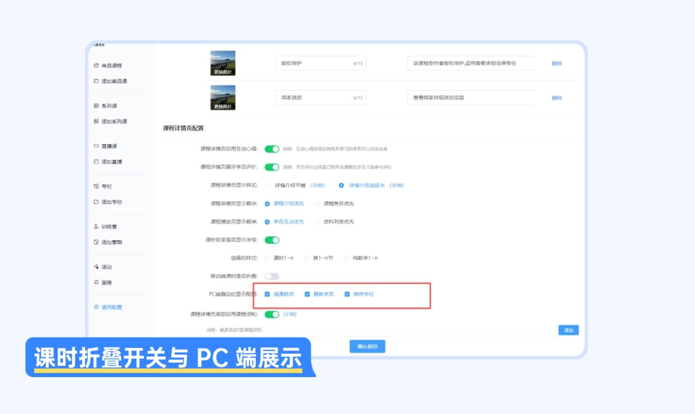The image size is (695, 414).
Task: Click the 该课程受作者版权保护 description field
Action: [471, 64]
